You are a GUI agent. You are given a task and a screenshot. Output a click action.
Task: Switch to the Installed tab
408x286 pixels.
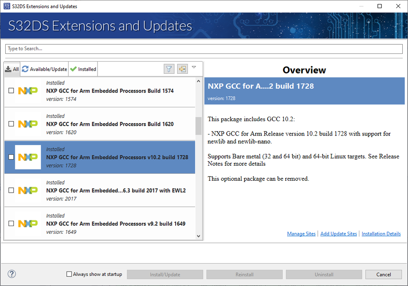coord(83,69)
